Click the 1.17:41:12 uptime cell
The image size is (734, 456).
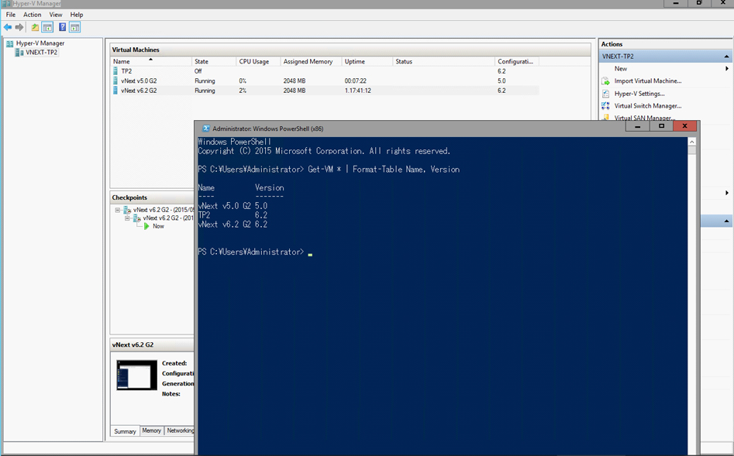(x=357, y=91)
